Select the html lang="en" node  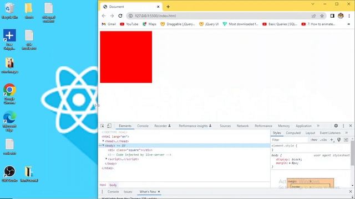[x=115, y=137]
